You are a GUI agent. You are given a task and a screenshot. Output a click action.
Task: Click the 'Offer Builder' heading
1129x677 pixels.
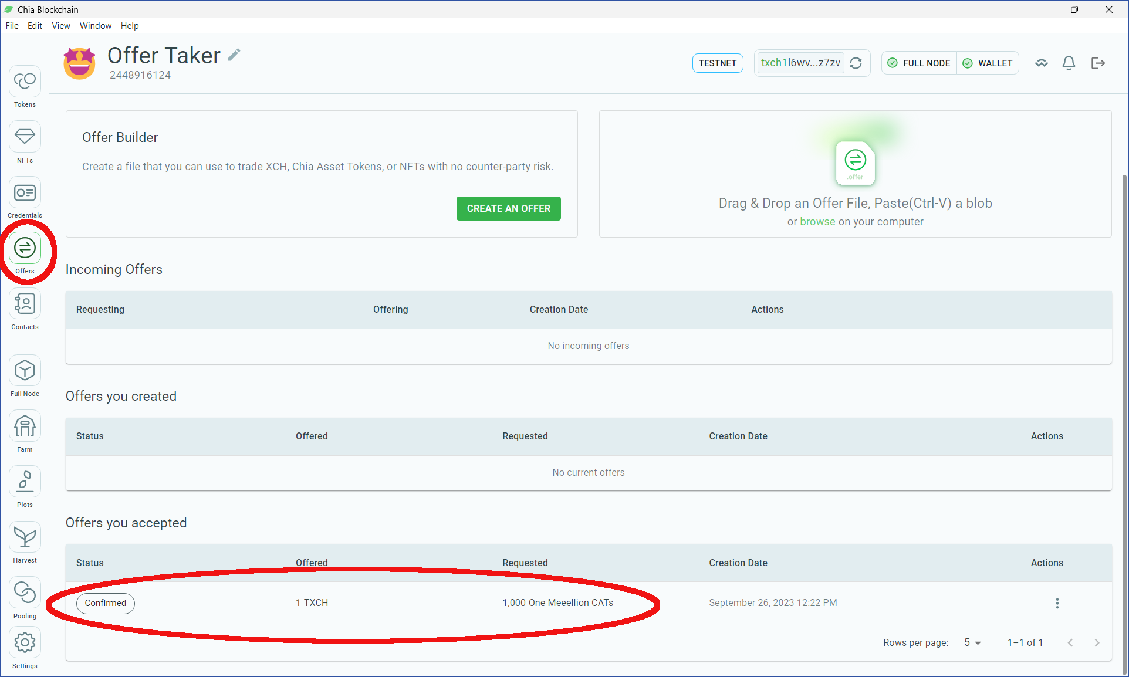[120, 137]
